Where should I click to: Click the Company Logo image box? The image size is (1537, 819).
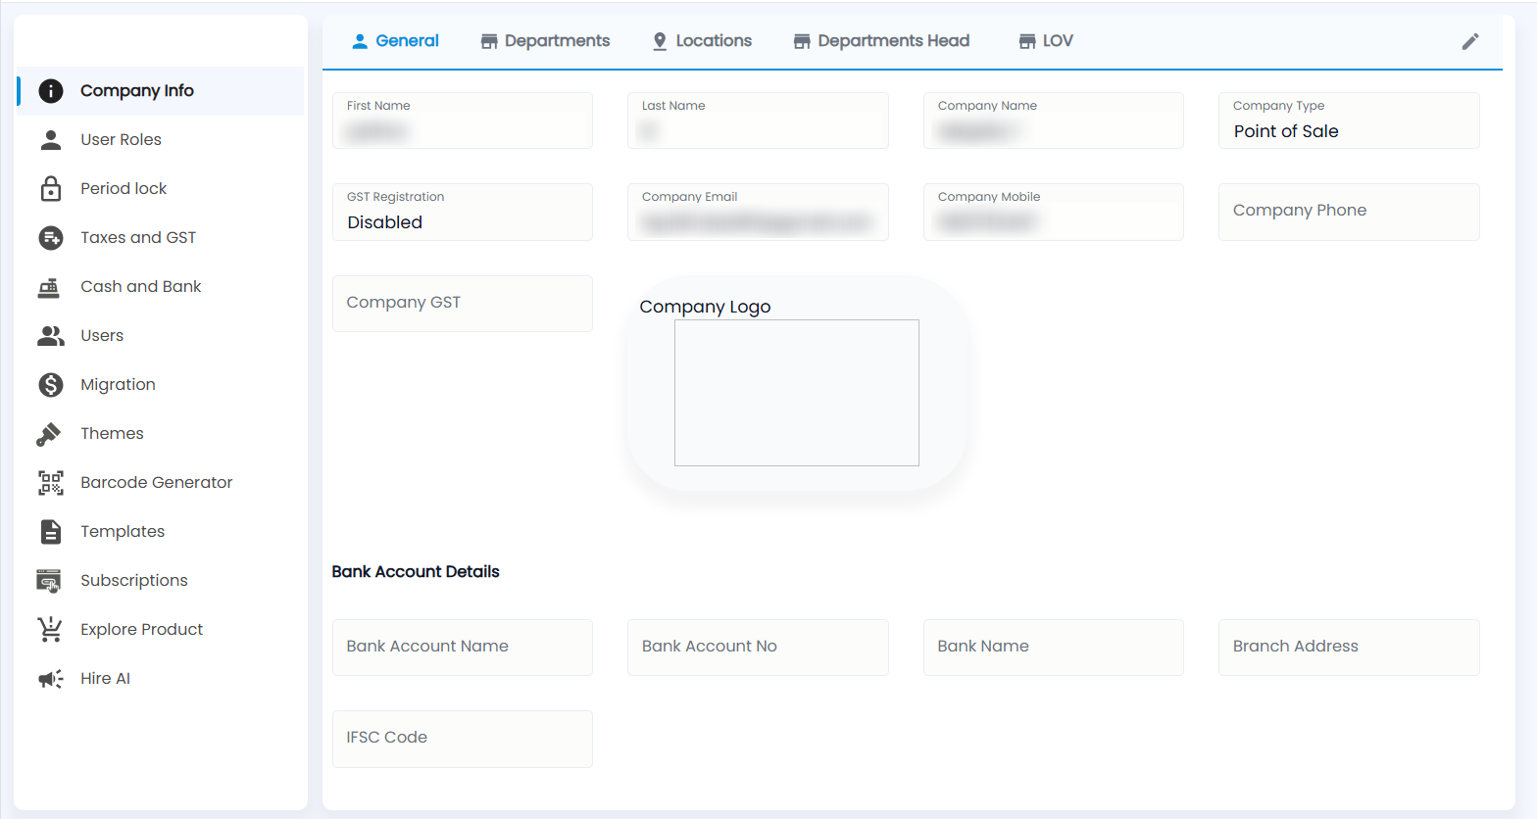click(x=797, y=393)
